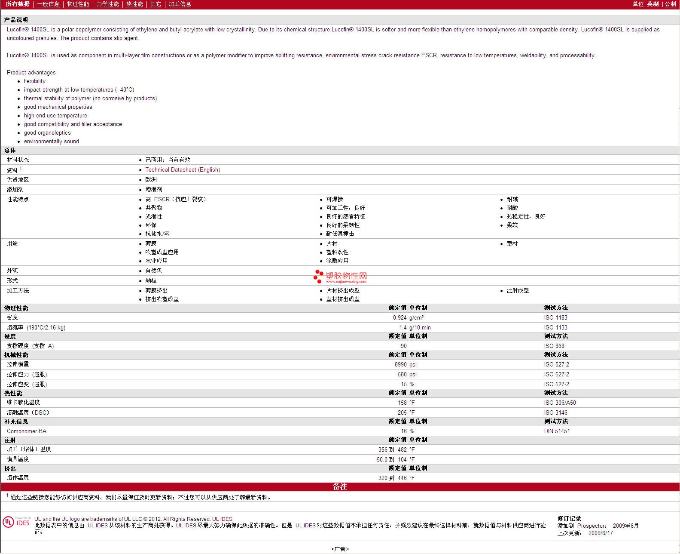
Task: Select the 加工(熔体)温度 range 356 到 482
Action: pyautogui.click(x=392, y=449)
